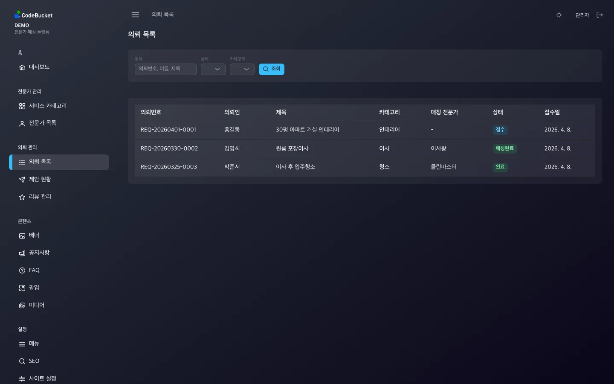This screenshot has width=614, height=384.
Task: Open the FAQ menu item
Action: [34, 271]
